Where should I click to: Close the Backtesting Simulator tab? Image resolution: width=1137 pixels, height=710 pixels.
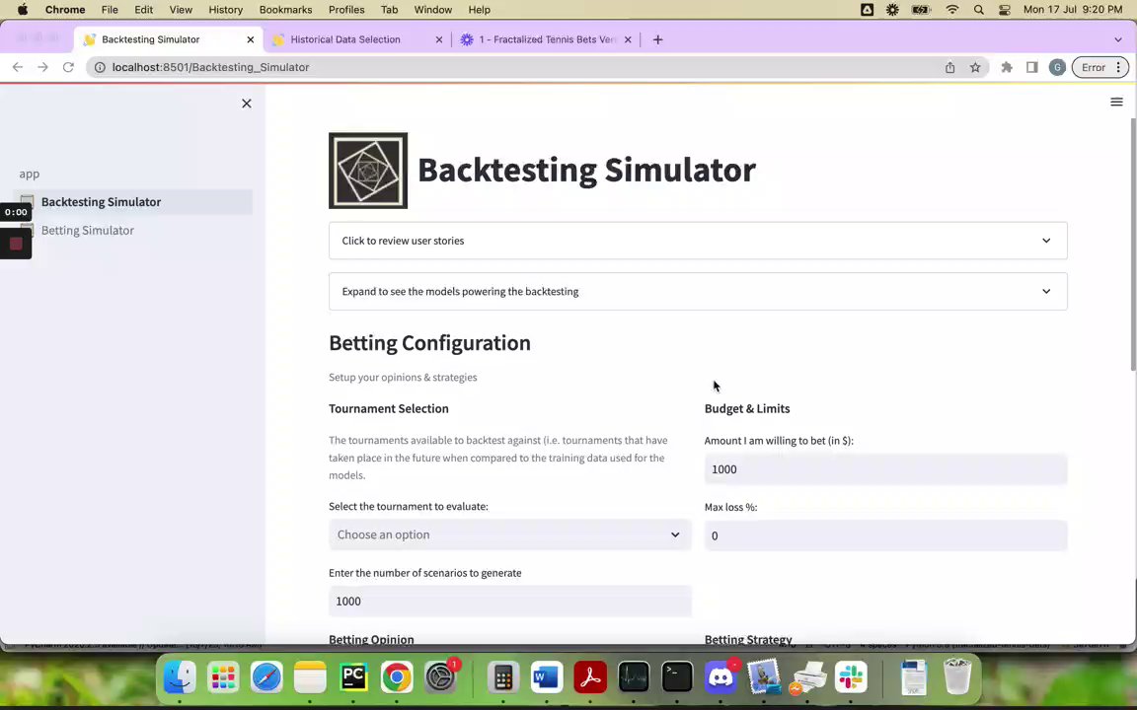(x=250, y=39)
